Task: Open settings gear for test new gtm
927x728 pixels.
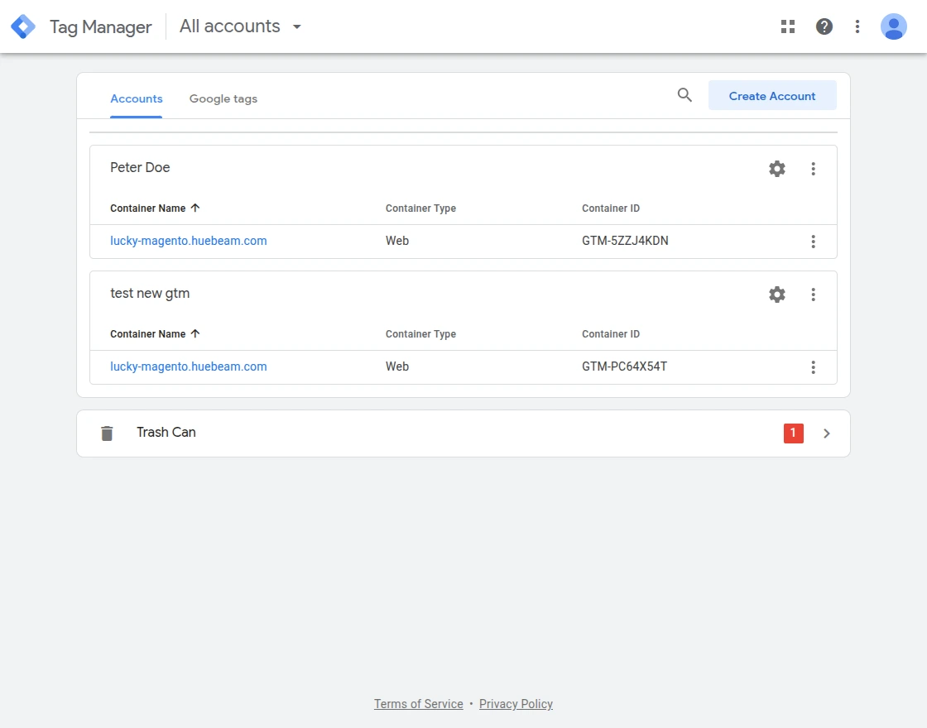Action: click(x=777, y=295)
